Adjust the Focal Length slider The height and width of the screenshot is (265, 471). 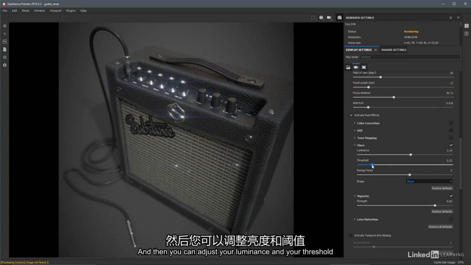coord(403,87)
